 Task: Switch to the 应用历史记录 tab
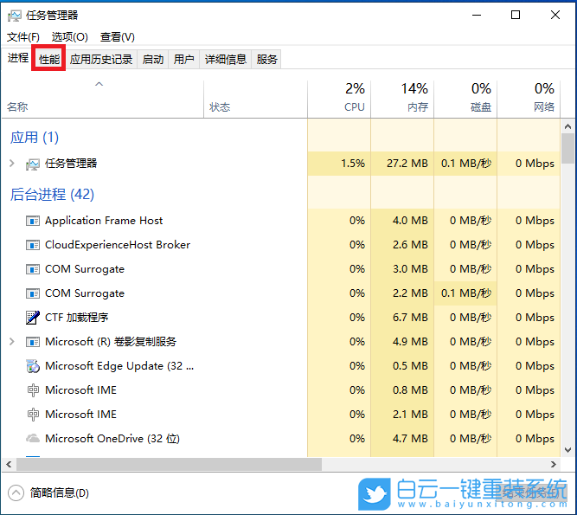pyautogui.click(x=101, y=59)
